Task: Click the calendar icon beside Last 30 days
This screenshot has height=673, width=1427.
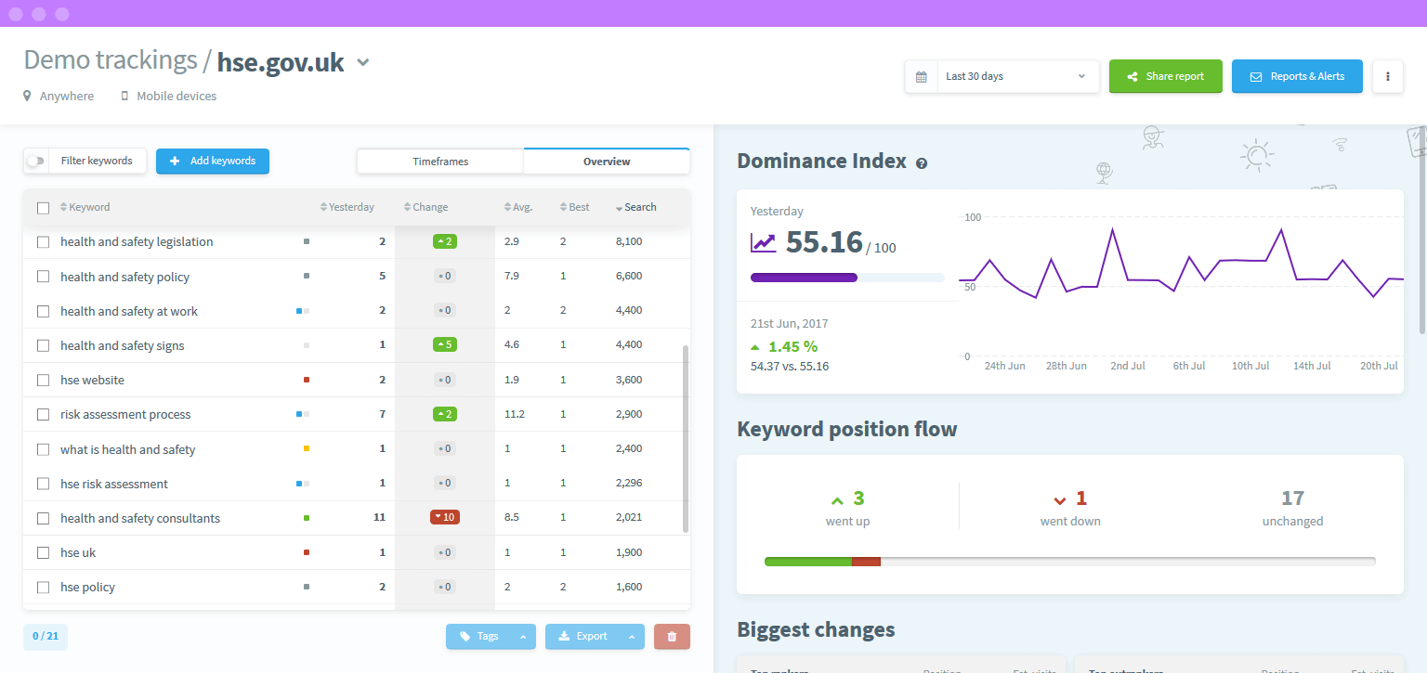Action: (x=921, y=77)
